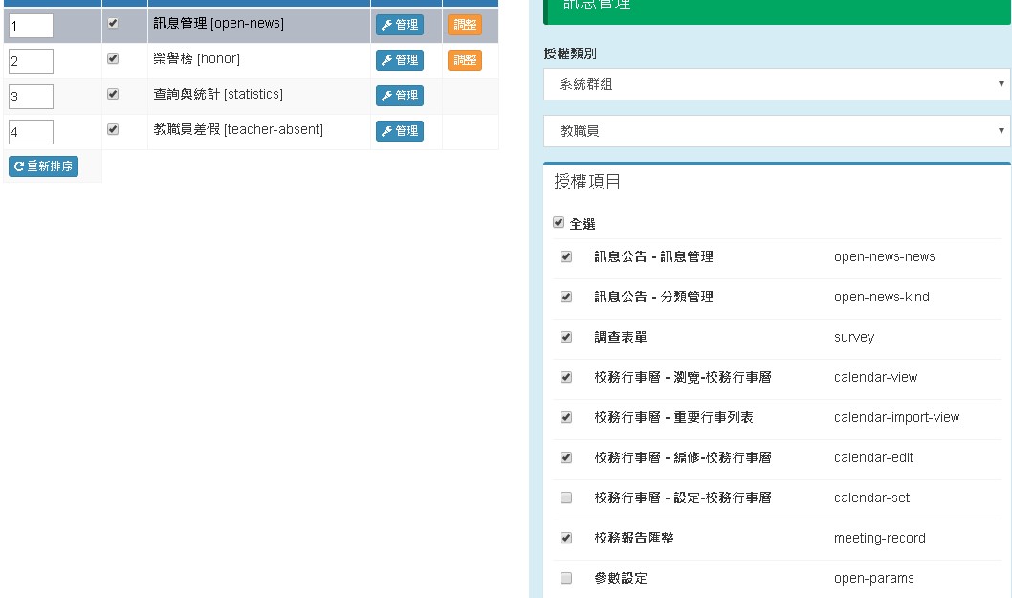Click 管理 button for 教職員差假 [teacher-absent]
This screenshot has height=598, width=1012.
[400, 131]
